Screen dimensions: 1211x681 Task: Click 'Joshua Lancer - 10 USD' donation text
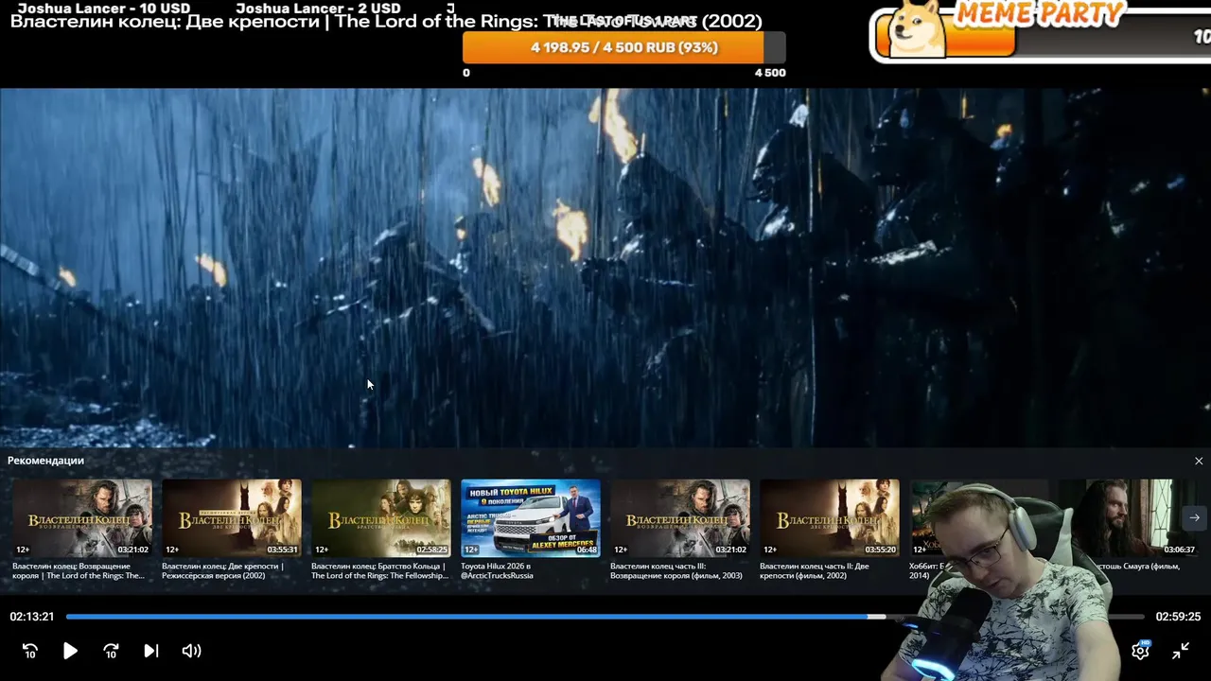click(x=104, y=9)
